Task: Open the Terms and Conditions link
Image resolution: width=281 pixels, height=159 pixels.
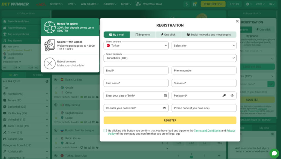Action: 207,131
